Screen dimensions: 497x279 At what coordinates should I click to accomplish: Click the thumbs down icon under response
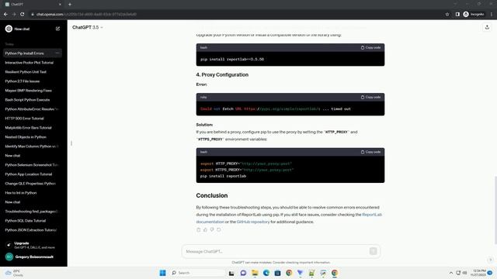212,229
